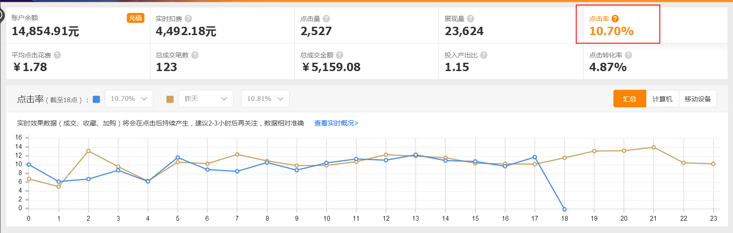
Task: Open help icon next to 总成交笔数
Action: tap(195, 55)
